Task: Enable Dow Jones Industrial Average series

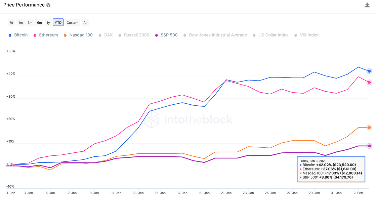Action: click(x=215, y=35)
